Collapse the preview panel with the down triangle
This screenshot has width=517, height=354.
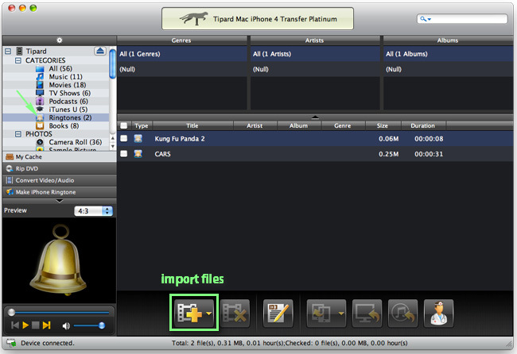click(60, 201)
